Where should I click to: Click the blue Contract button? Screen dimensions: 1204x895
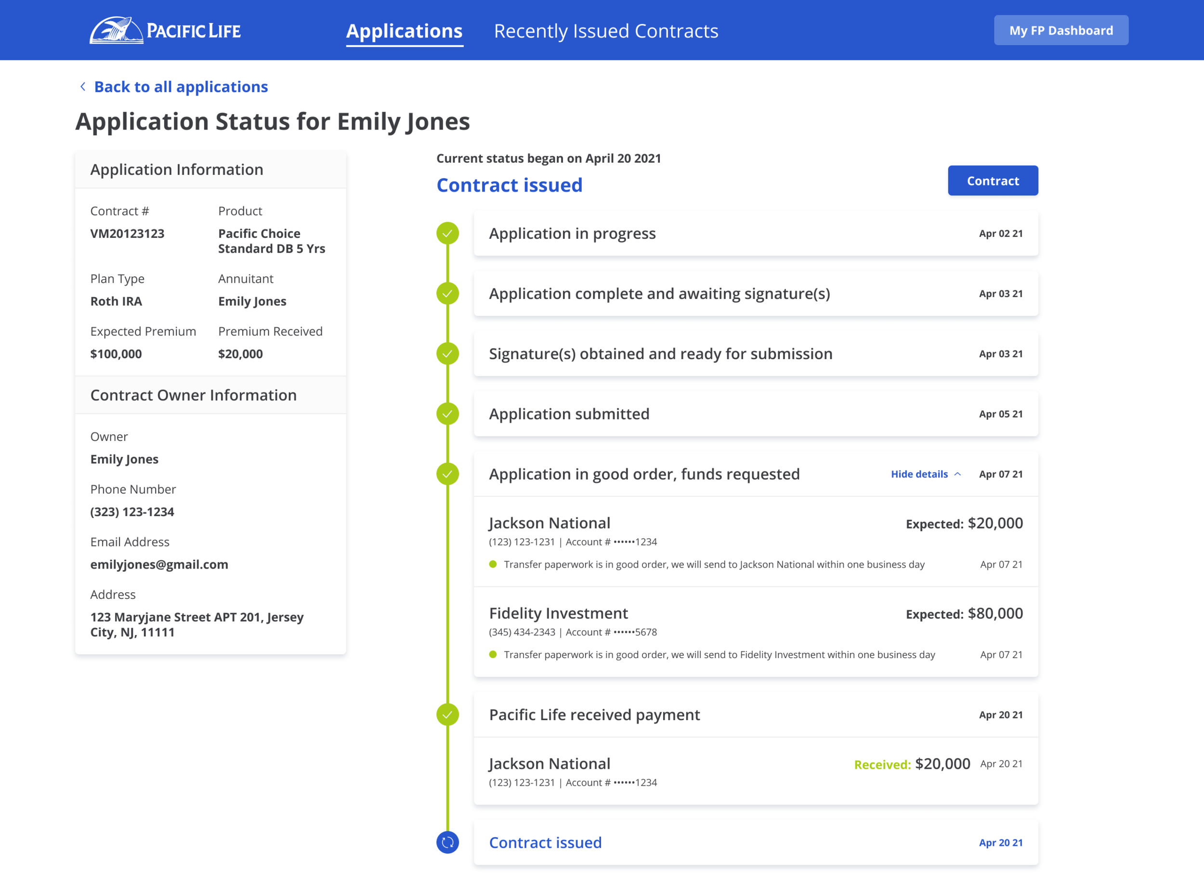pyautogui.click(x=993, y=181)
